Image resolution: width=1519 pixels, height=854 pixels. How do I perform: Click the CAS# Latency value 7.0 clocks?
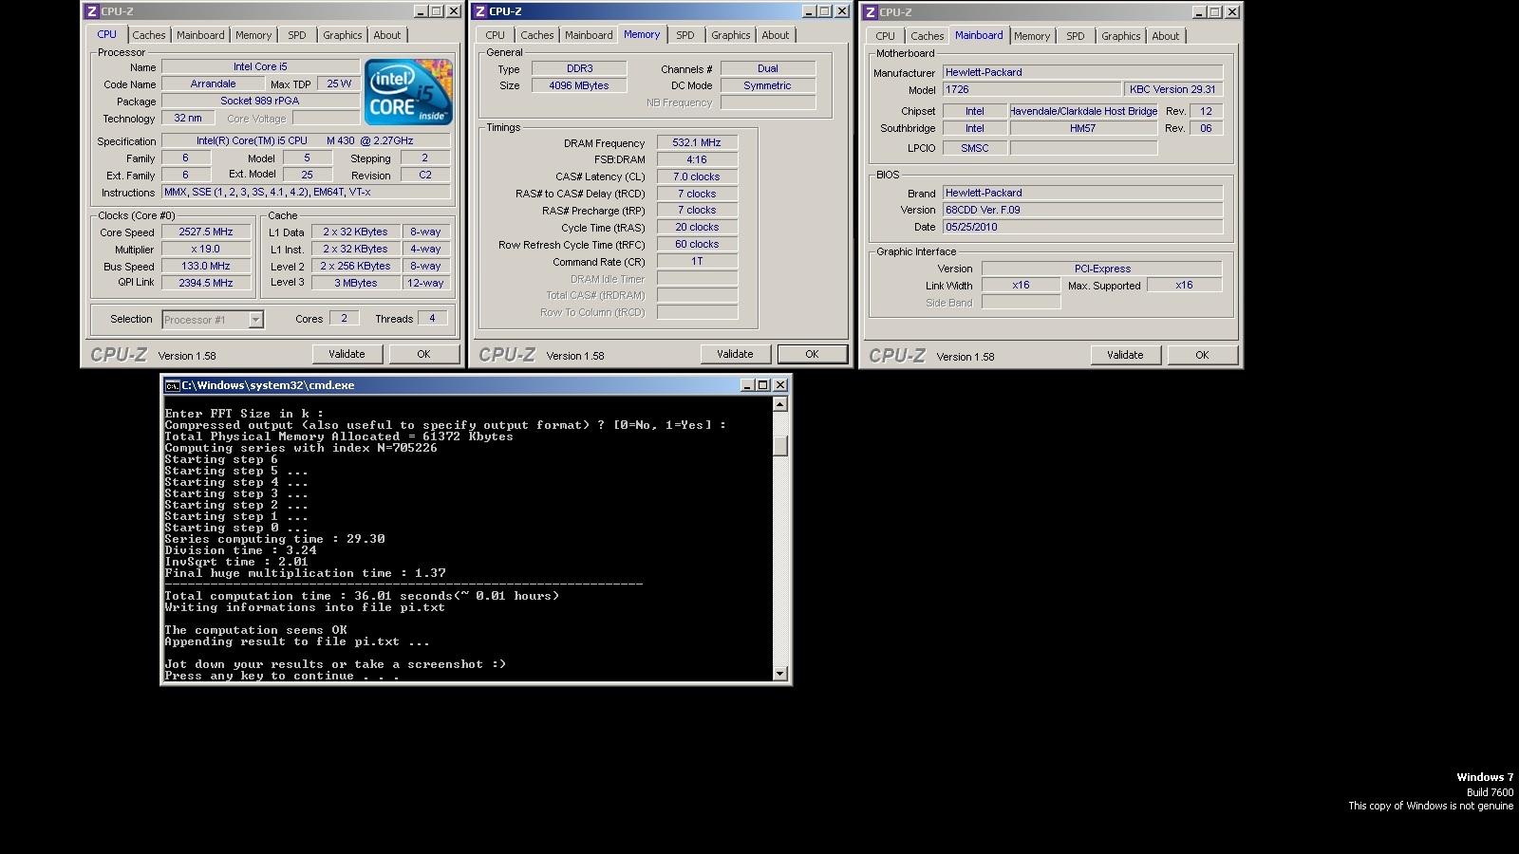[x=697, y=176]
